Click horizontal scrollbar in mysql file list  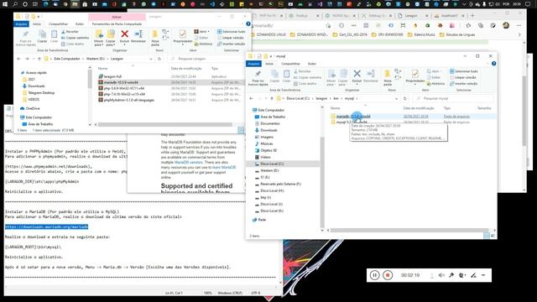pyautogui.click(x=409, y=230)
